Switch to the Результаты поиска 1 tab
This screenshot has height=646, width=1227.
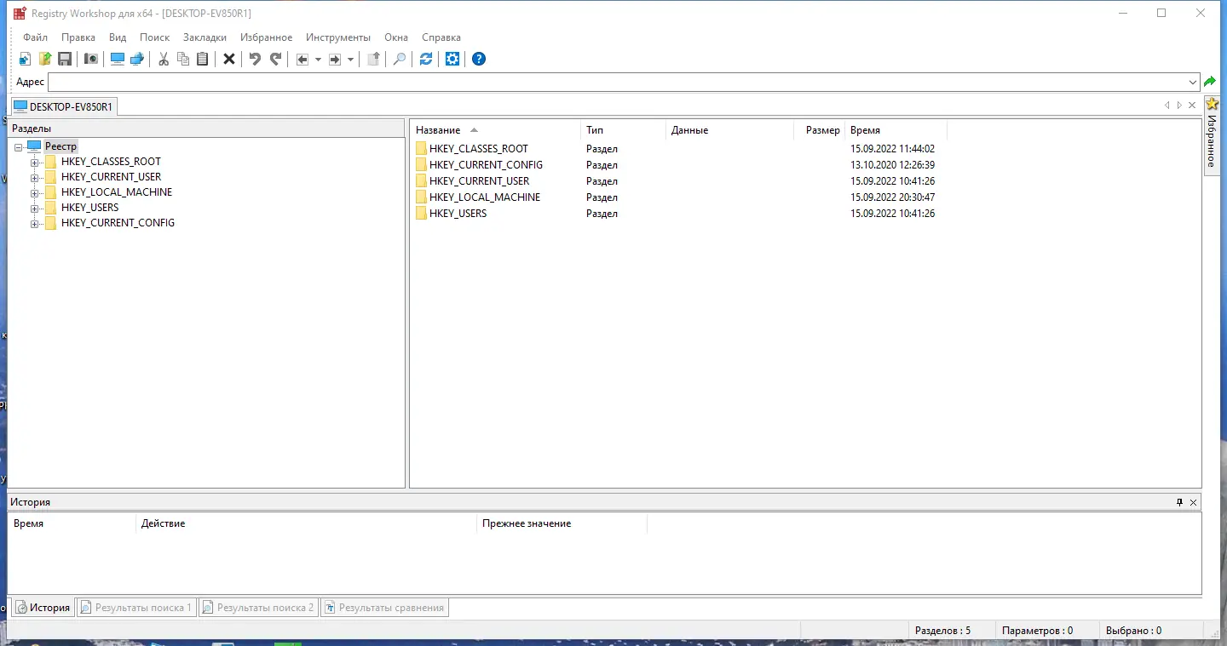[136, 607]
